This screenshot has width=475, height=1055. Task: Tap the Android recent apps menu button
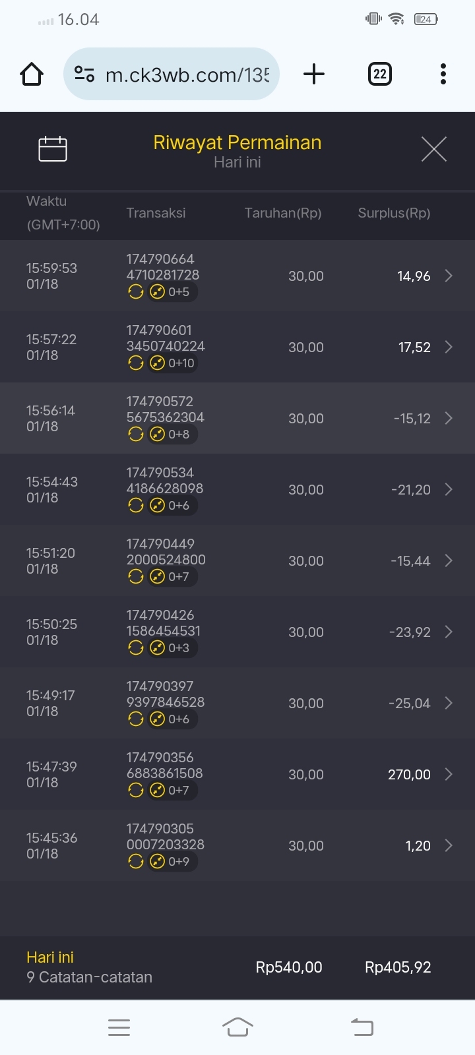click(x=119, y=1027)
